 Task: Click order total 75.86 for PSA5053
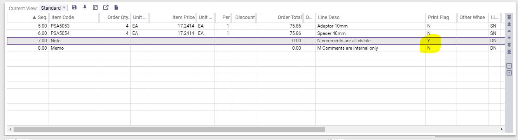coord(279,26)
